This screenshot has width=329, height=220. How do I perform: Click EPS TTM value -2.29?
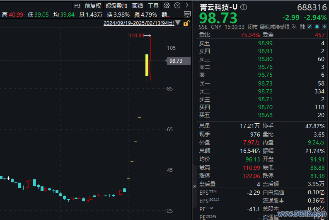click(253, 193)
